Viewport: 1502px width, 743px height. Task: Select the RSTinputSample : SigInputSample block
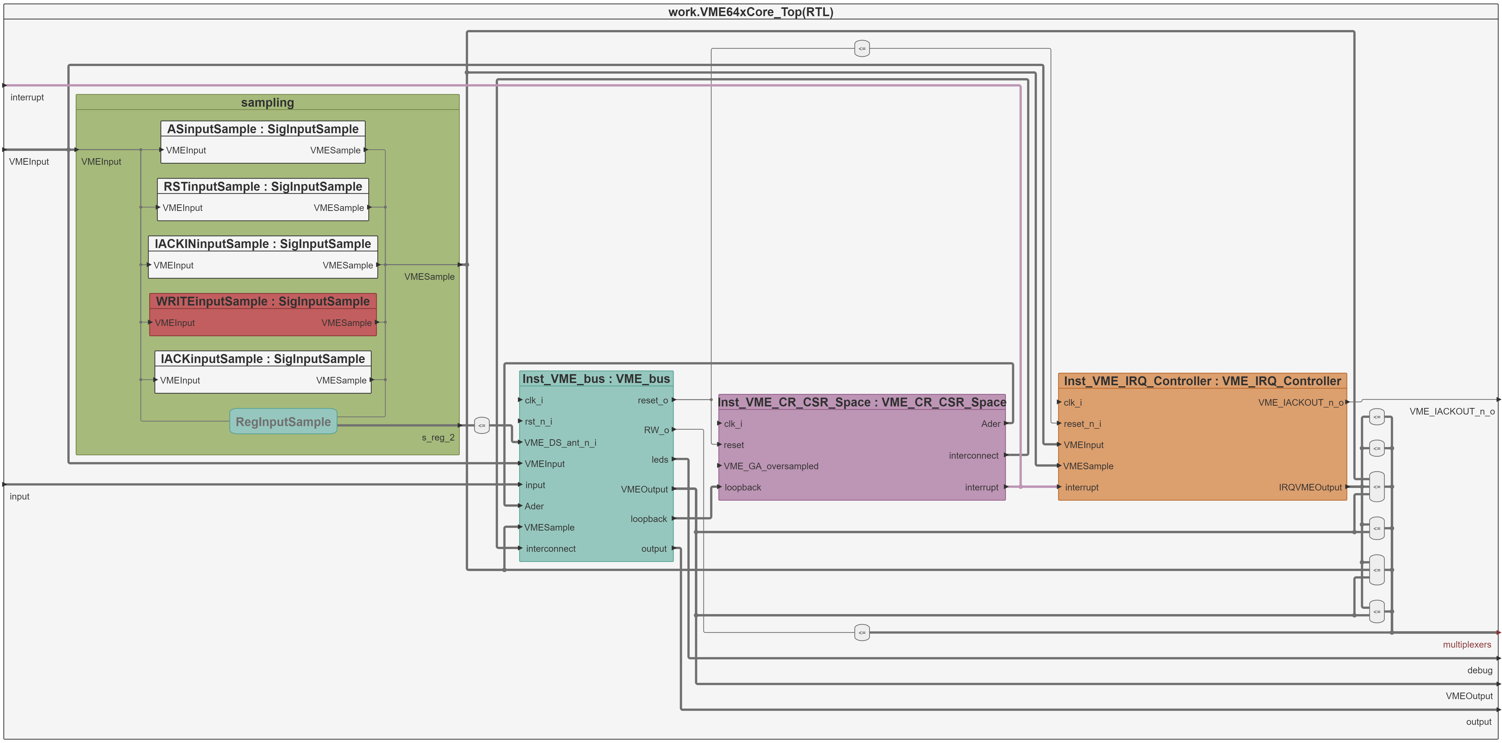(x=263, y=200)
